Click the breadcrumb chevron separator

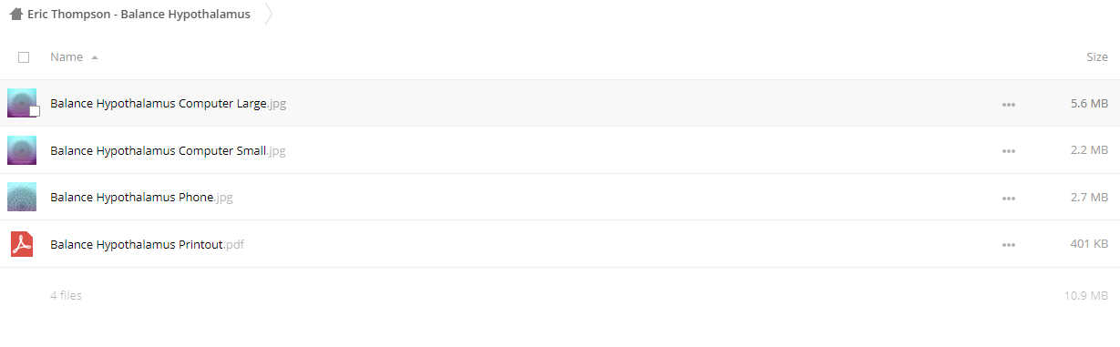(269, 15)
